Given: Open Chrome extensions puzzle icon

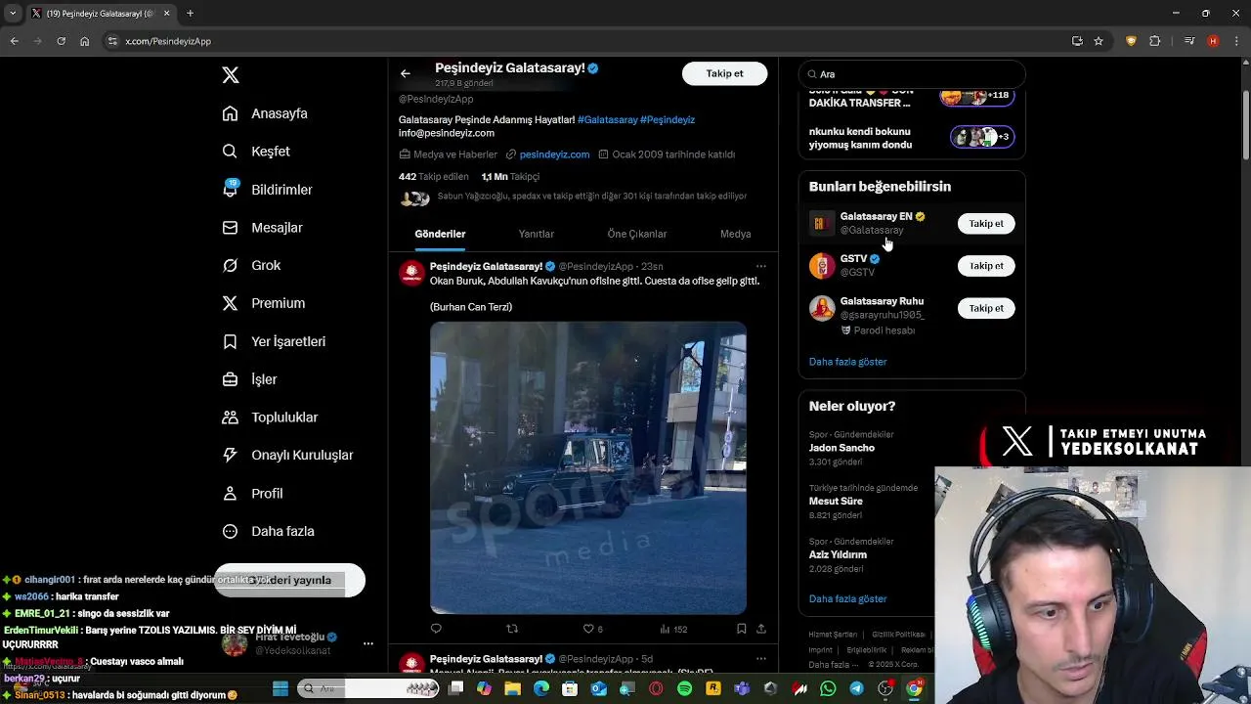Looking at the screenshot, I should pyautogui.click(x=1155, y=41).
